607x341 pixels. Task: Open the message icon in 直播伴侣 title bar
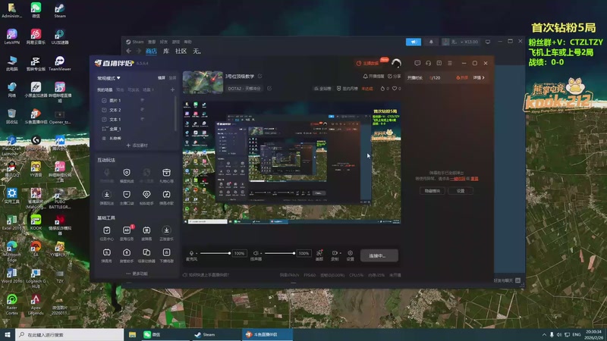coord(417,63)
